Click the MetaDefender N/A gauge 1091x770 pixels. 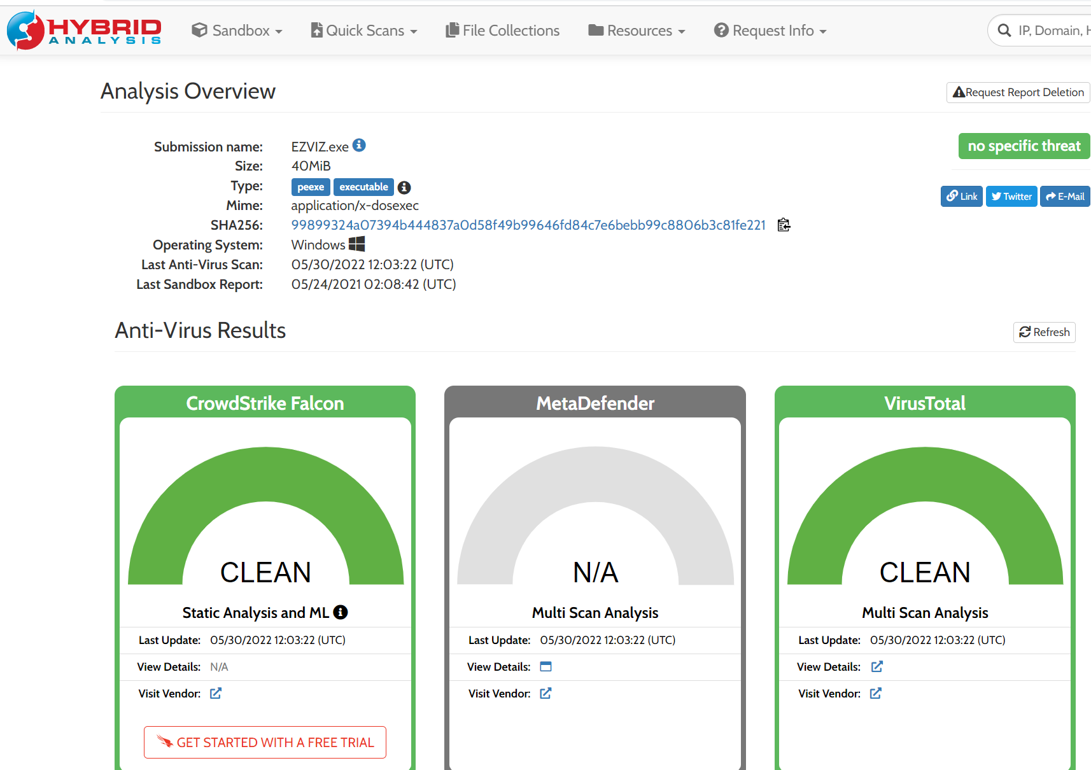pyautogui.click(x=595, y=516)
